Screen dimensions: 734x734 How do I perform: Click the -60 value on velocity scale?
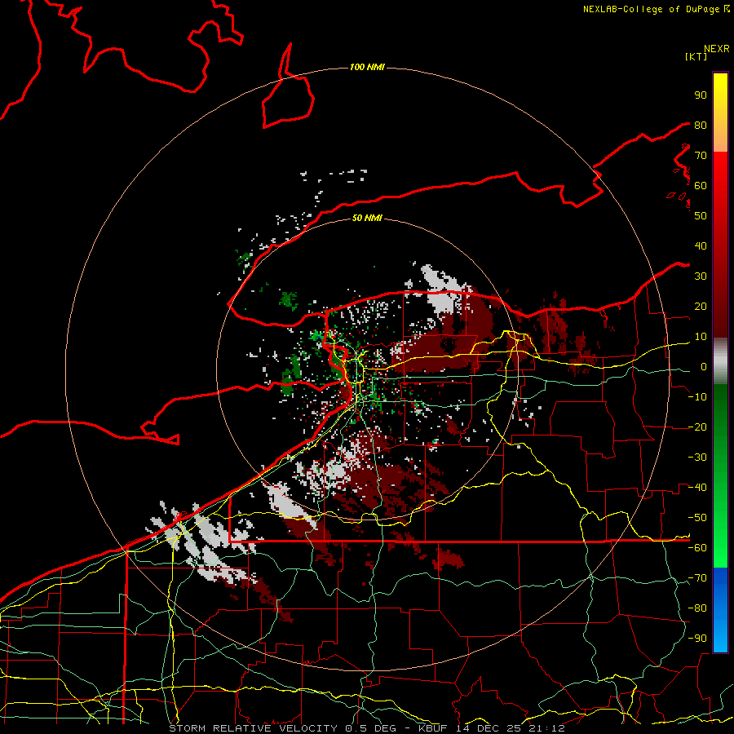[x=697, y=548]
